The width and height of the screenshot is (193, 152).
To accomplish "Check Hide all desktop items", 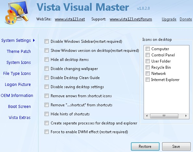I will [46, 59].
